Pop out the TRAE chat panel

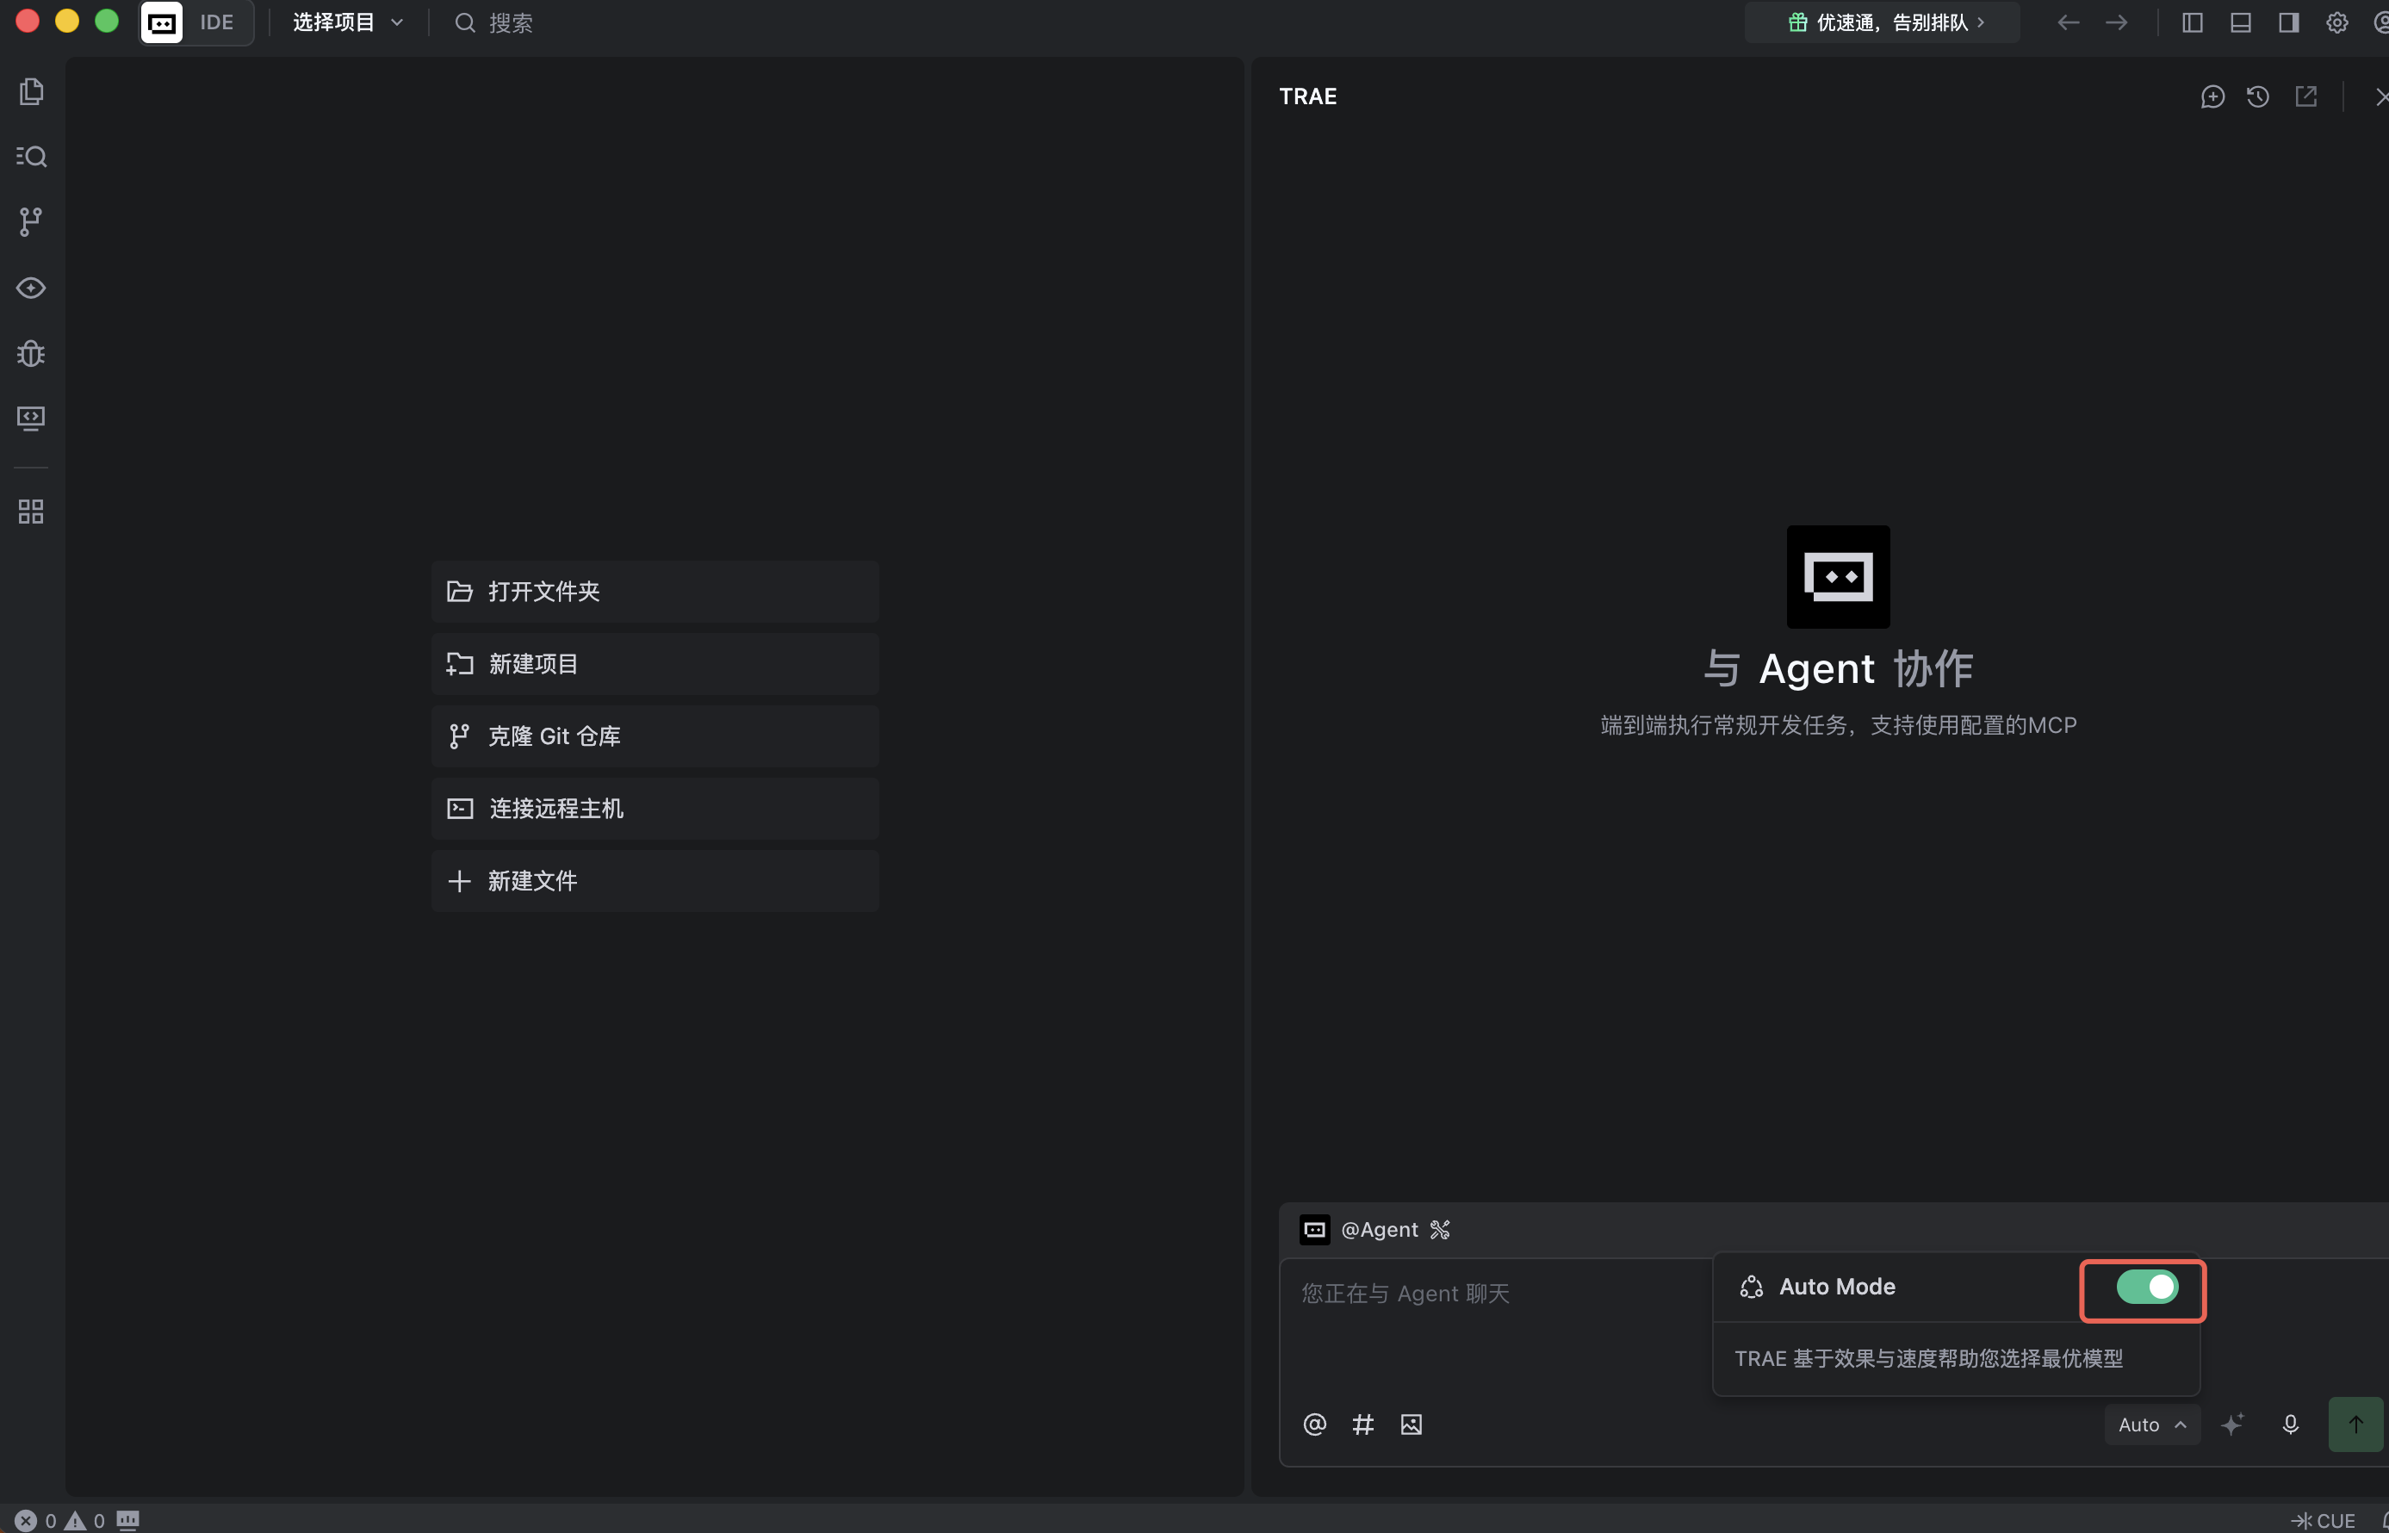pos(2305,96)
